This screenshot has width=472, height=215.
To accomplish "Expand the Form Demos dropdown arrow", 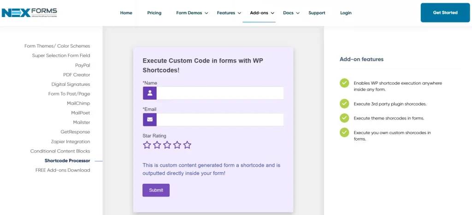I will click(206, 13).
